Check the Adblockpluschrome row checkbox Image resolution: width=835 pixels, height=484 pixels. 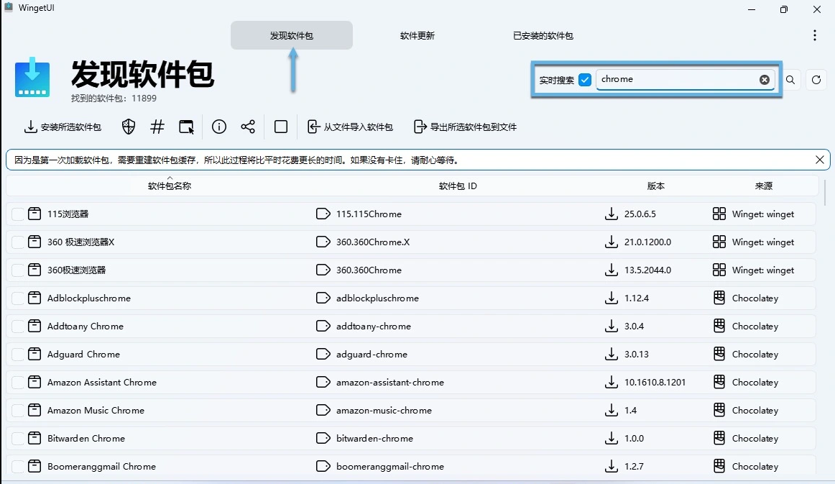[x=18, y=298]
